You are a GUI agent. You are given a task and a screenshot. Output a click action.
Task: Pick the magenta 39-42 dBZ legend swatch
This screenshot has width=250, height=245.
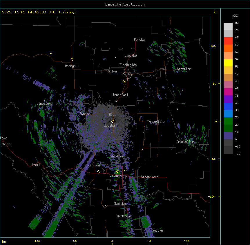pos(228,92)
